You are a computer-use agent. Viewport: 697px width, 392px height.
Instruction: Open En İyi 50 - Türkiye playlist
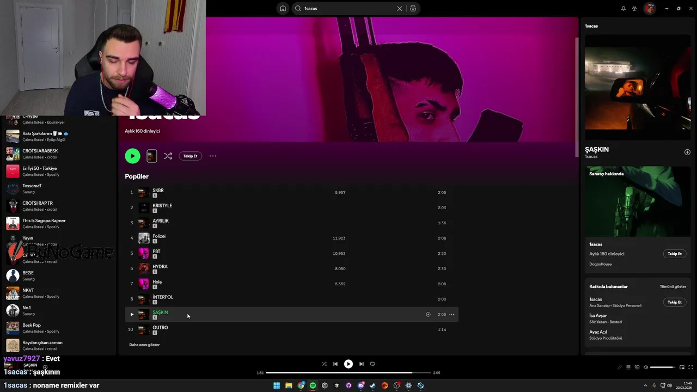pyautogui.click(x=59, y=171)
